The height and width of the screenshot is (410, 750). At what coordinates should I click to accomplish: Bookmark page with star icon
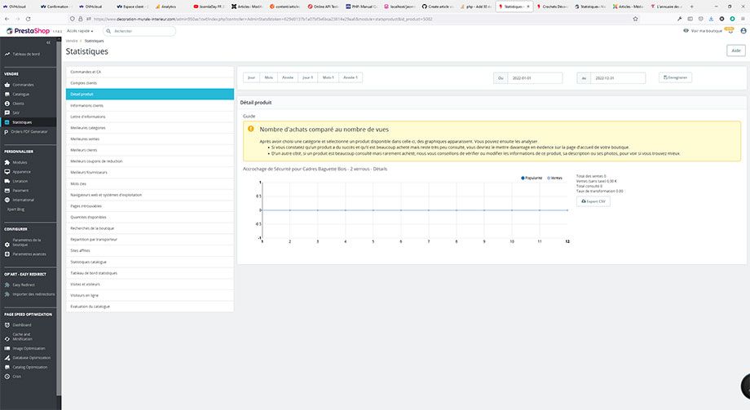[x=635, y=19]
